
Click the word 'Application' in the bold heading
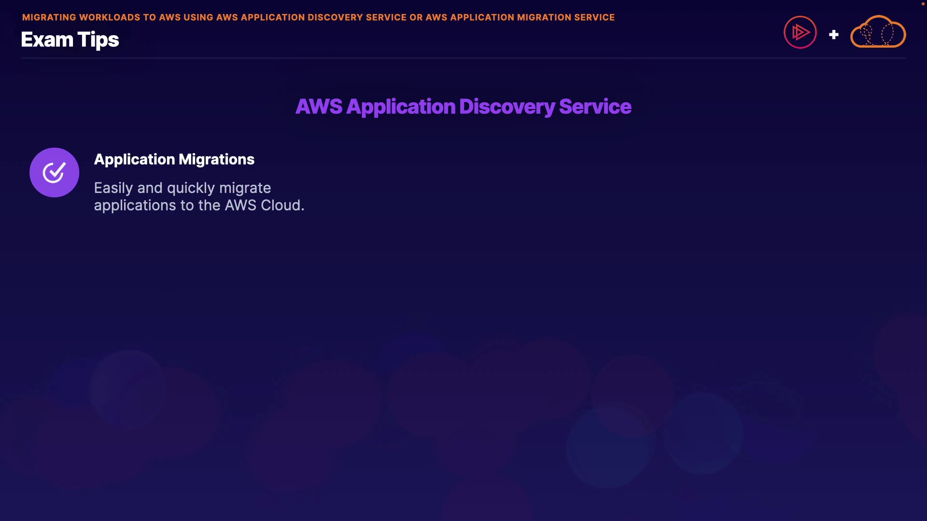[x=134, y=159]
